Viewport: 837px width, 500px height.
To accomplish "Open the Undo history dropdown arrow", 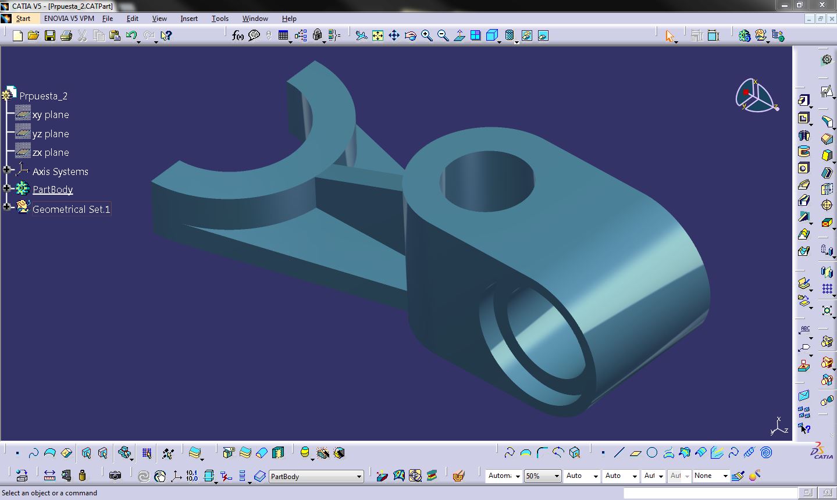I will click(139, 41).
